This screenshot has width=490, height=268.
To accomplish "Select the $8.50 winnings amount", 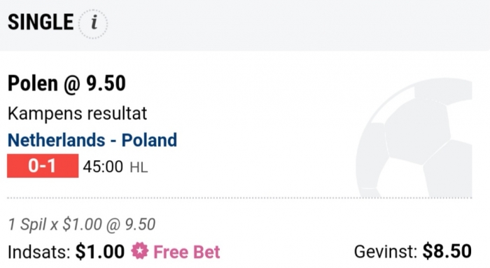I will click(447, 251).
